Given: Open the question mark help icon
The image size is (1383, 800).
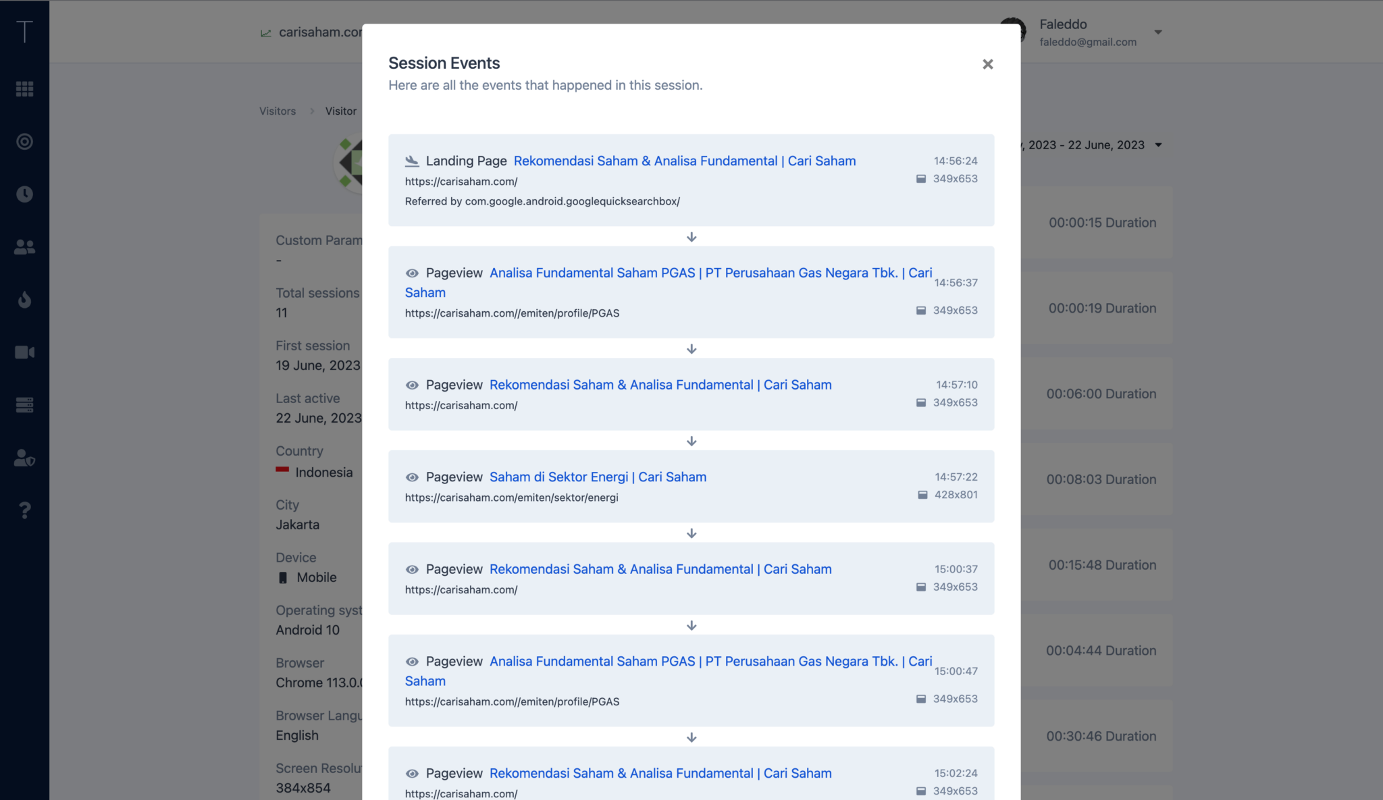Looking at the screenshot, I should (24, 510).
